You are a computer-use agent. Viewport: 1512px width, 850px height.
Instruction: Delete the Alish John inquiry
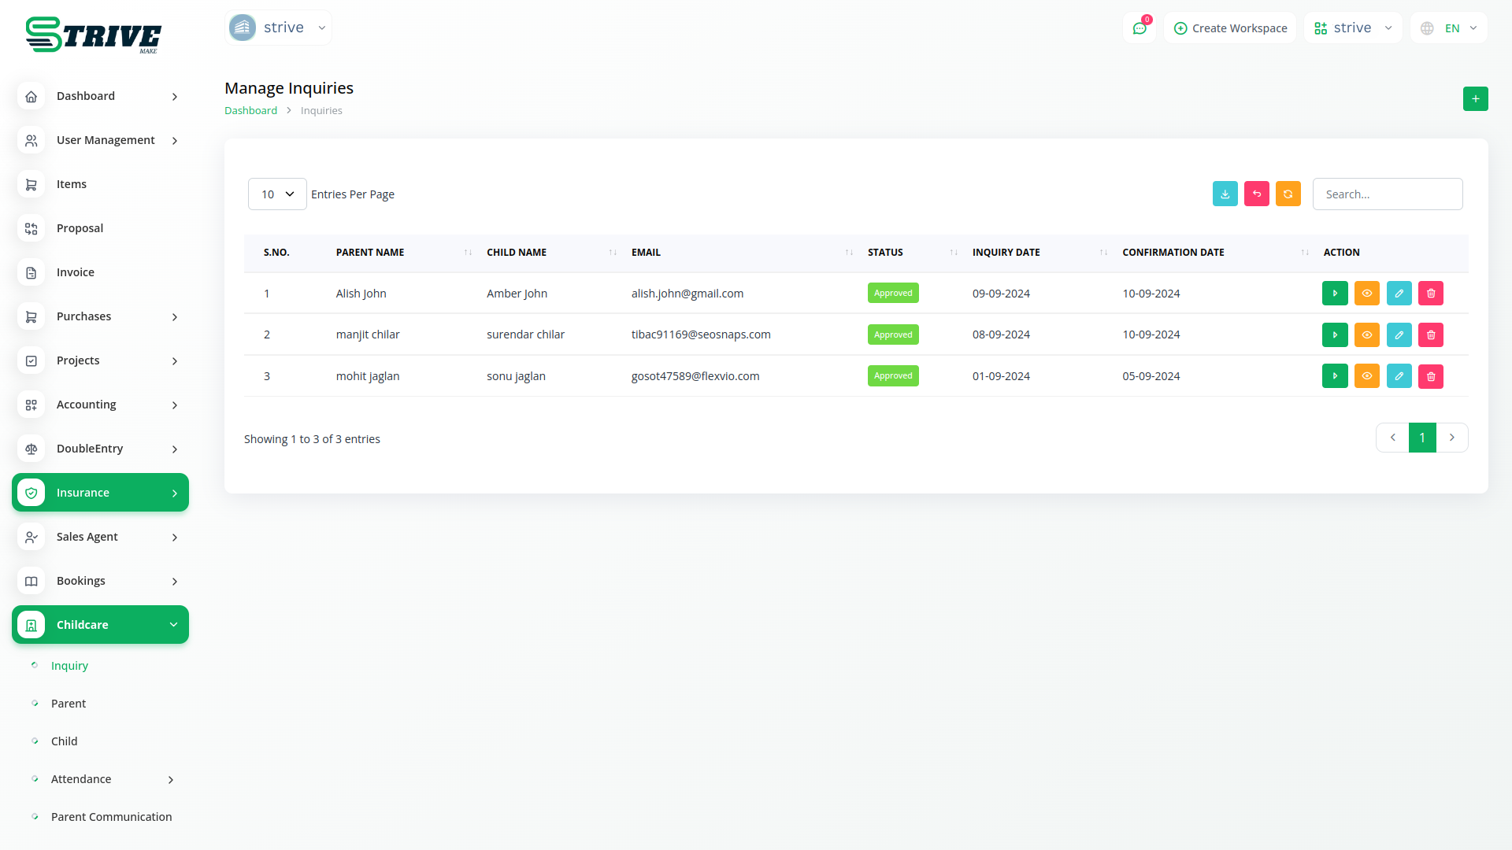tap(1430, 294)
